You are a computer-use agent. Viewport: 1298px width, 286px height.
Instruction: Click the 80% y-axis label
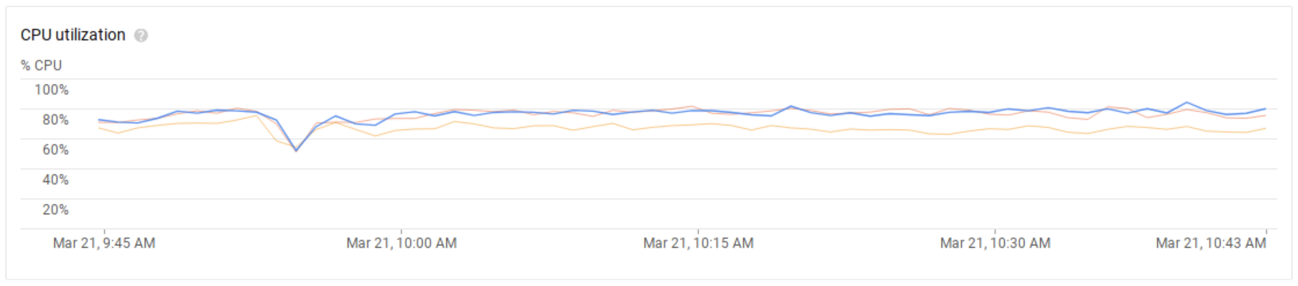pyautogui.click(x=55, y=120)
